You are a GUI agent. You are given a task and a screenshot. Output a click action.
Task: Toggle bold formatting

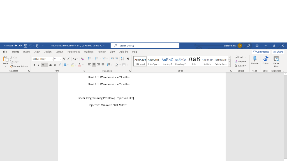(34, 65)
